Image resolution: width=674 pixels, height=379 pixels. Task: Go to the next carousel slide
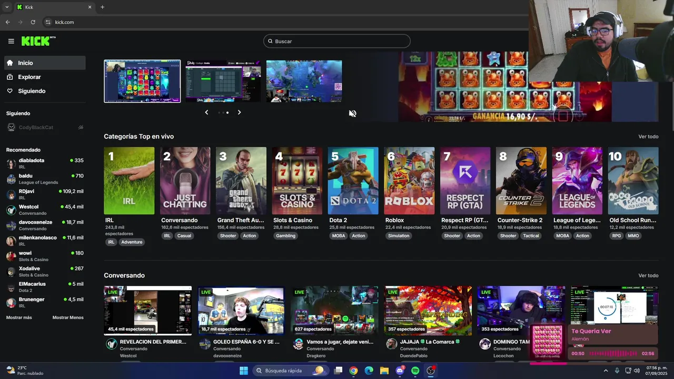coord(239,112)
